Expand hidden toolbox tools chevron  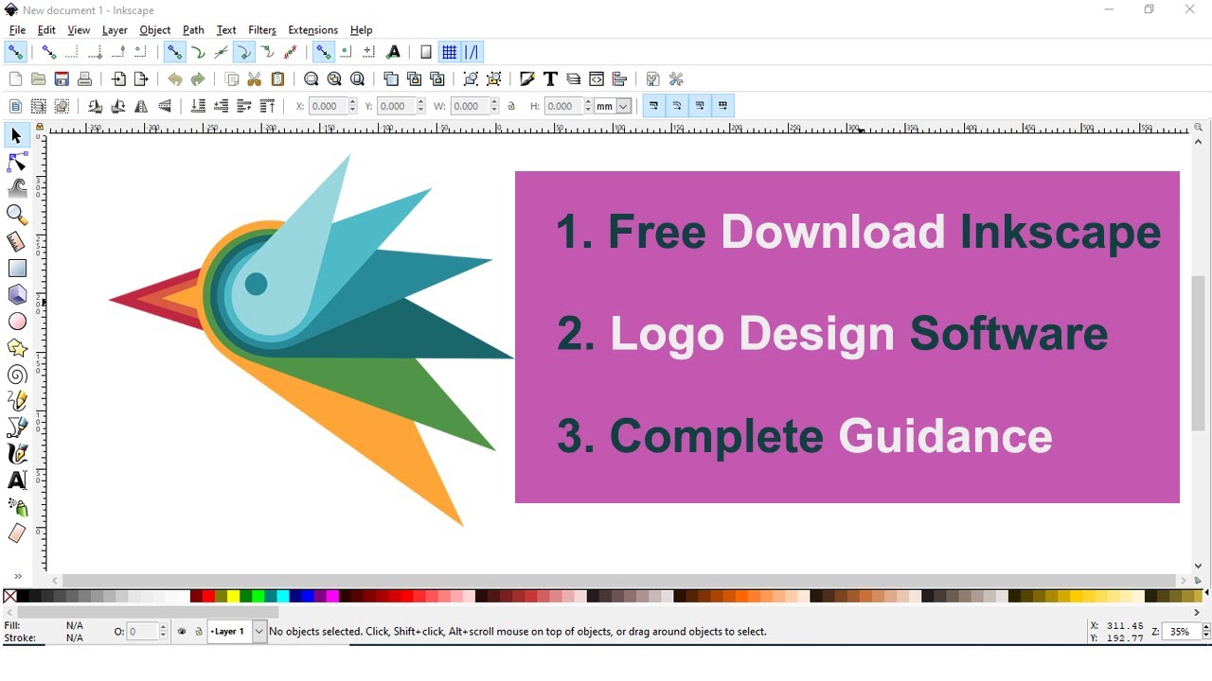point(17,577)
